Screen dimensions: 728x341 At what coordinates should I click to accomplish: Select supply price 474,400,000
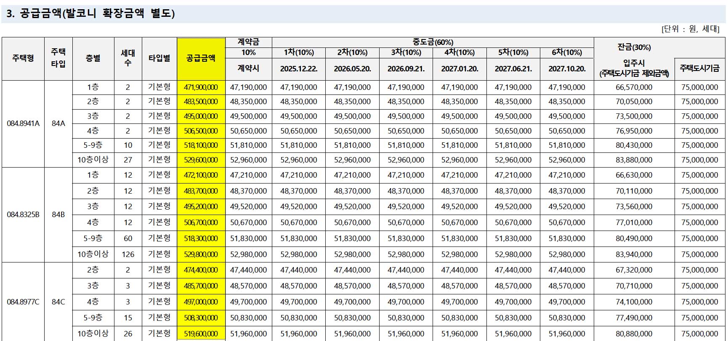(x=201, y=270)
